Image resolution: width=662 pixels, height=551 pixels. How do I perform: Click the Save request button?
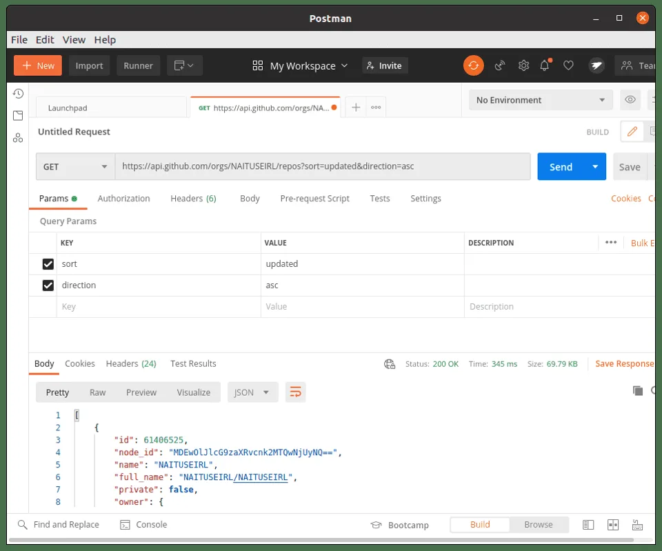(x=630, y=167)
